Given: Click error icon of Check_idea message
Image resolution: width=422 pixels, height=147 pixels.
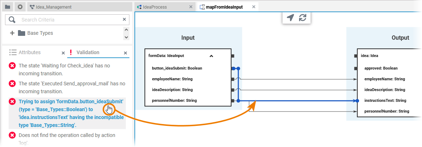Looking at the screenshot, I should pyautogui.click(x=12, y=66).
